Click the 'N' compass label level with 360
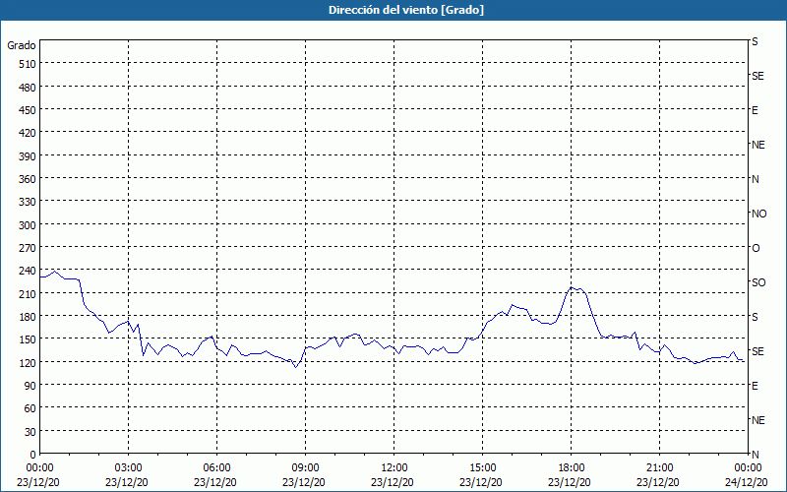787x492 pixels. click(x=755, y=179)
